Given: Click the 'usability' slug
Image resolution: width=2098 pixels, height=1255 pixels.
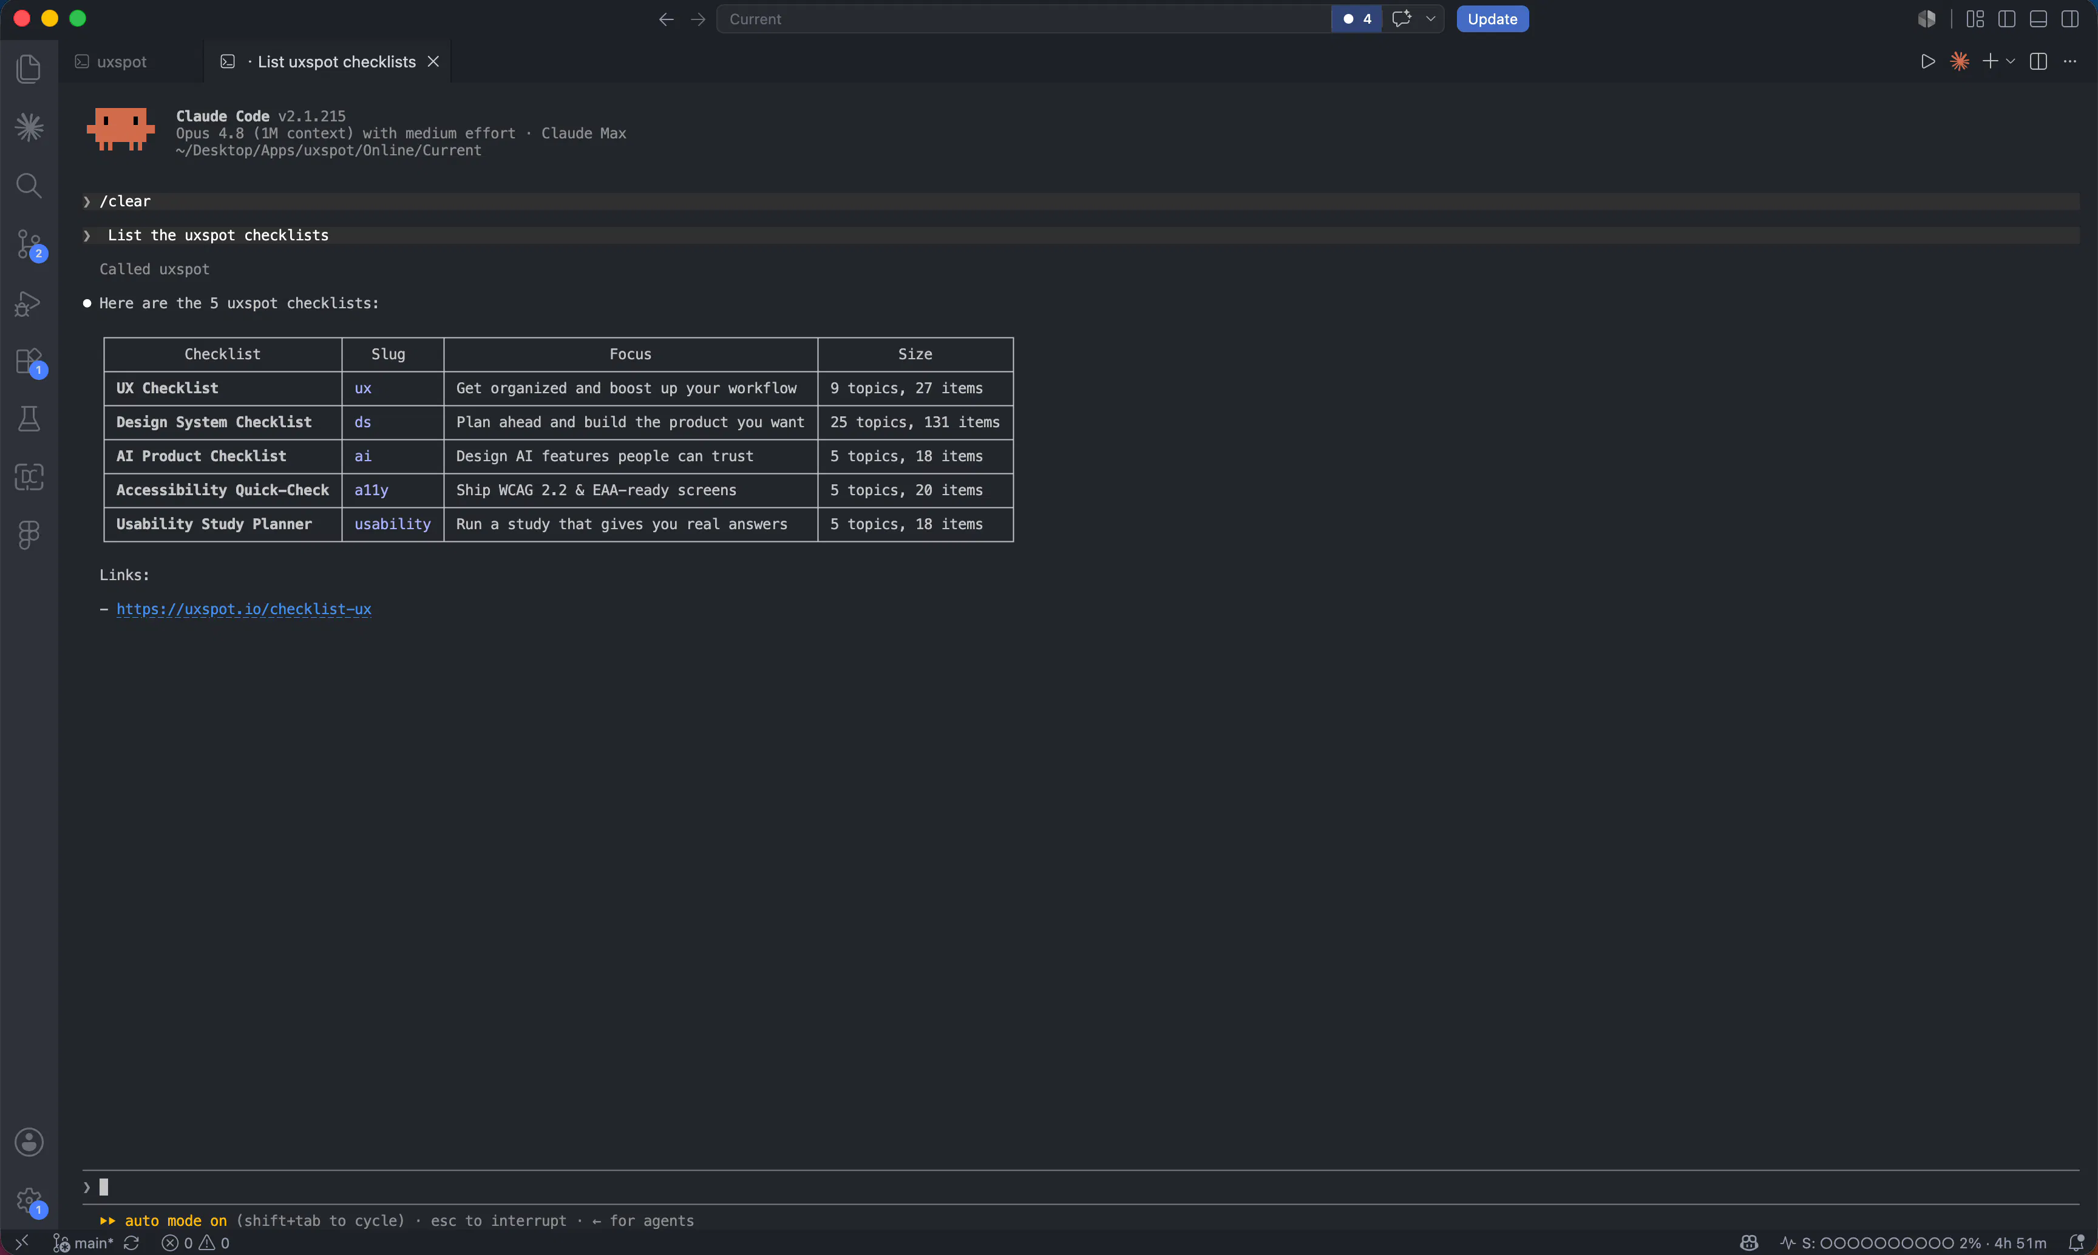Looking at the screenshot, I should (x=393, y=524).
